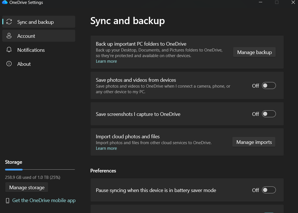Open Learn more link under PC folder backup
Image resolution: width=298 pixels, height=213 pixels.
click(106, 61)
